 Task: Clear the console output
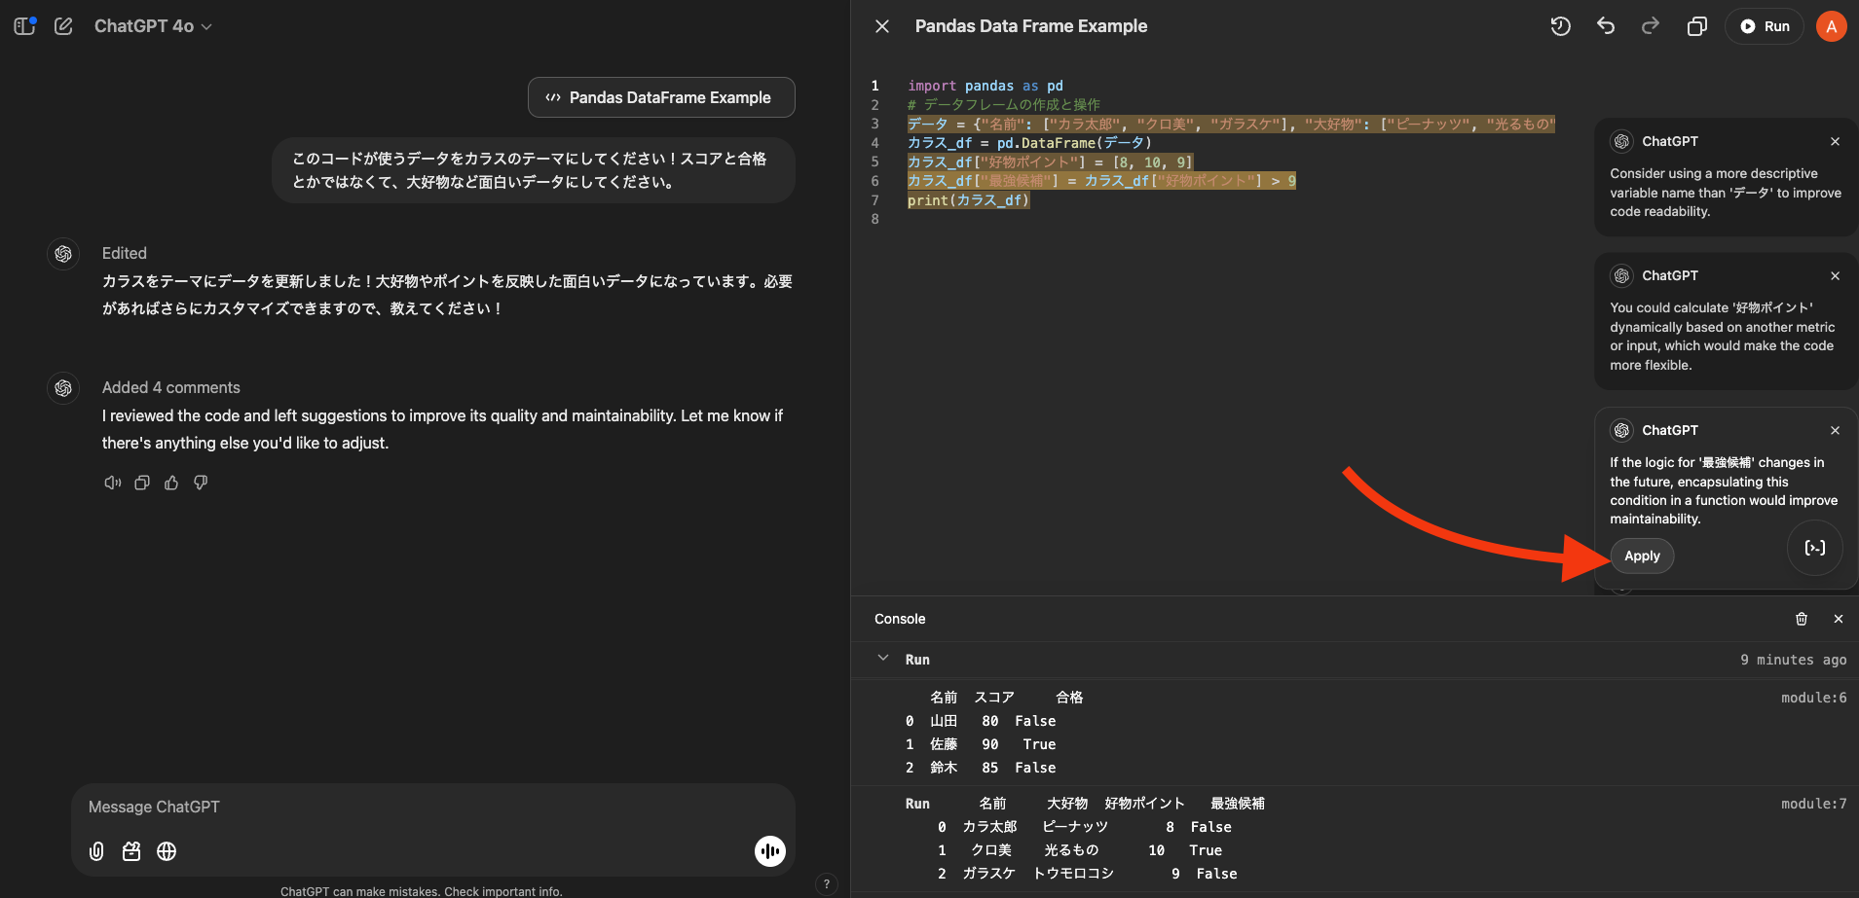pos(1801,619)
